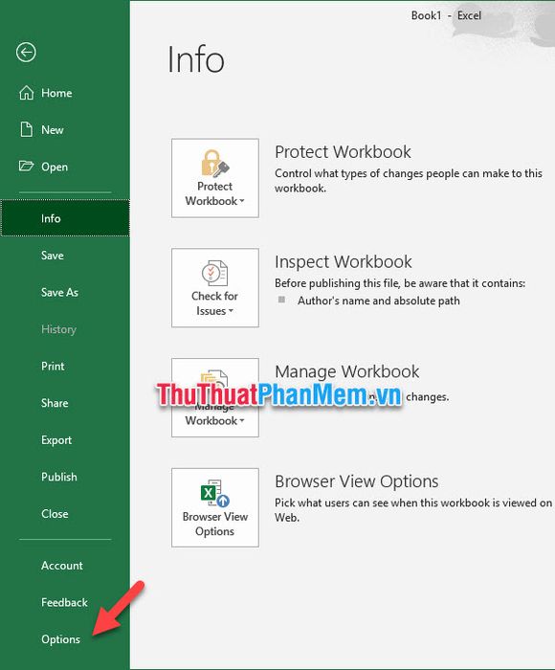555x670 pixels.
Task: Click the Manage Workbook heading text
Action: [x=347, y=371]
